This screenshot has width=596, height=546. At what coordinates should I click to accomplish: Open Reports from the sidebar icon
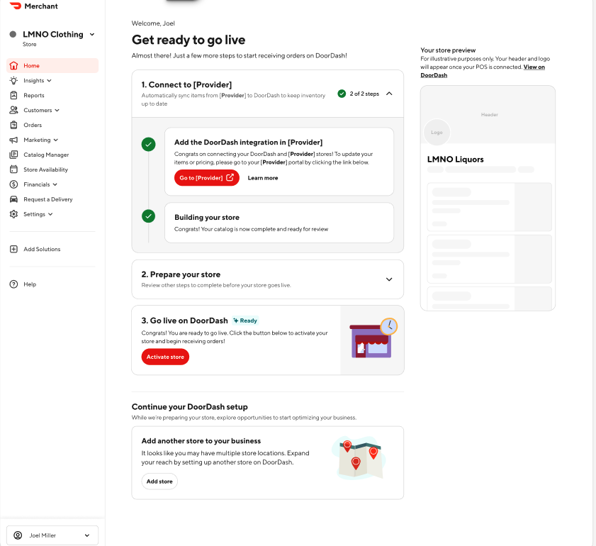tap(13, 95)
